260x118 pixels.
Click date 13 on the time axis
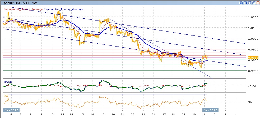coord(62,115)
